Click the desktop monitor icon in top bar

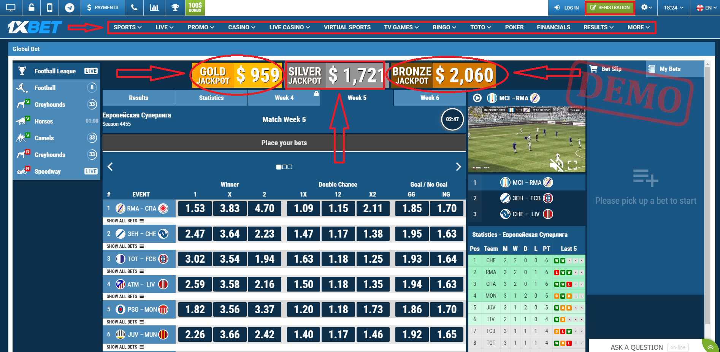11,7
